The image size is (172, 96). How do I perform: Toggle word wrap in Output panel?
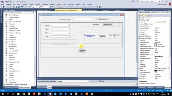pos(103,81)
